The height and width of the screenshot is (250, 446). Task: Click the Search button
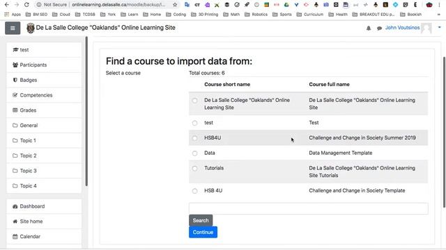201,220
